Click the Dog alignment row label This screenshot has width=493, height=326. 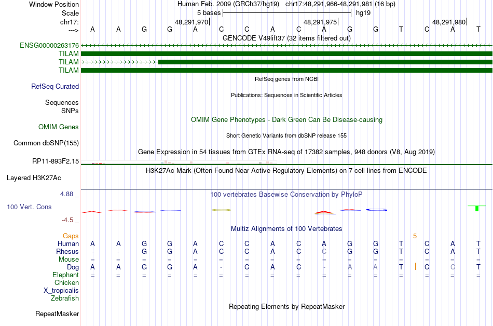click(73, 267)
